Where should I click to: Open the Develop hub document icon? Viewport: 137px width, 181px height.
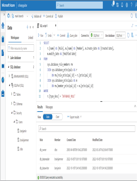tap(3, 53)
